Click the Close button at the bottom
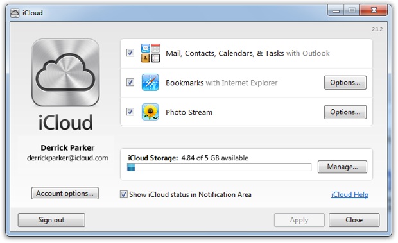Screen dimensions: 398x243 354,220
